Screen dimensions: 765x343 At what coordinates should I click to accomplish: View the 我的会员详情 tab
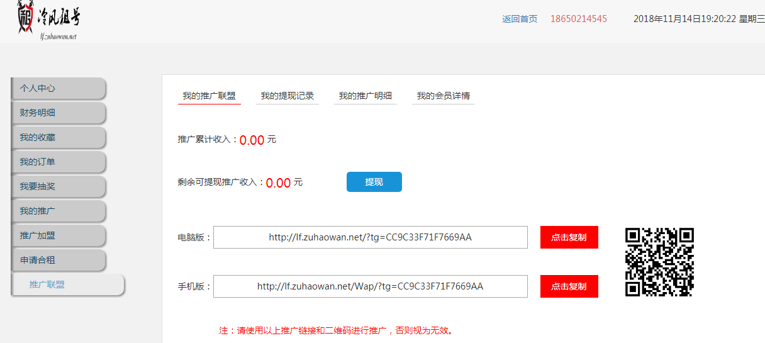pyautogui.click(x=444, y=96)
